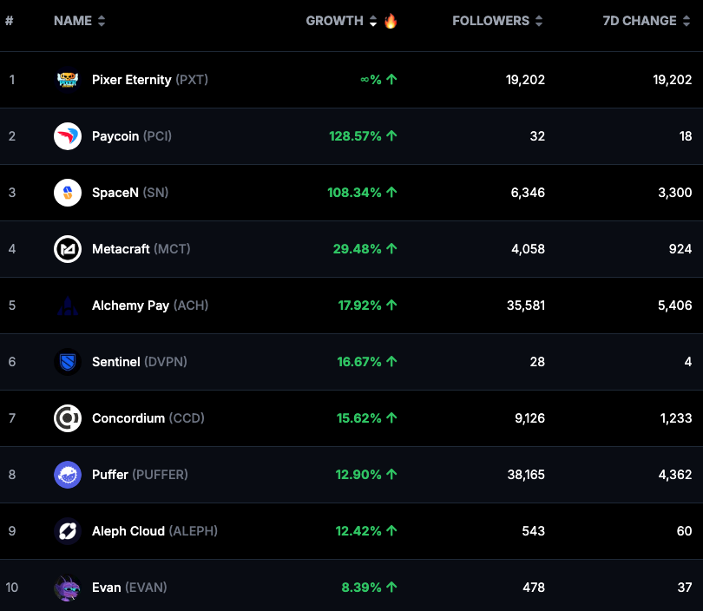Open Alchemy Pay (ACH) project link
The image size is (703, 611).
click(x=150, y=305)
